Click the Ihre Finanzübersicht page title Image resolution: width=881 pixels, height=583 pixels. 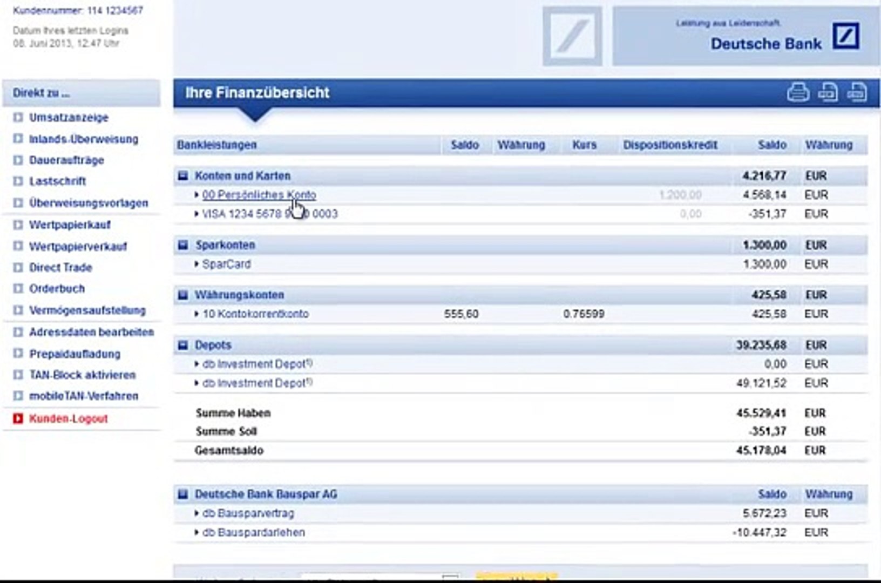pyautogui.click(x=257, y=92)
